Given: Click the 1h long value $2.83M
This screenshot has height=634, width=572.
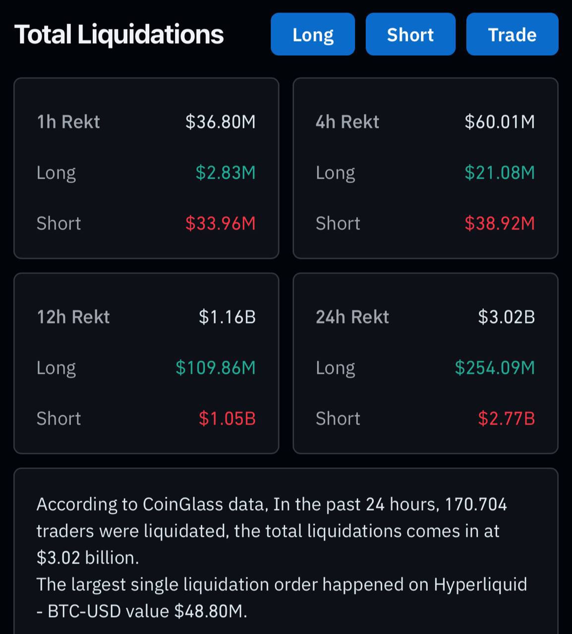Looking at the screenshot, I should [x=226, y=172].
